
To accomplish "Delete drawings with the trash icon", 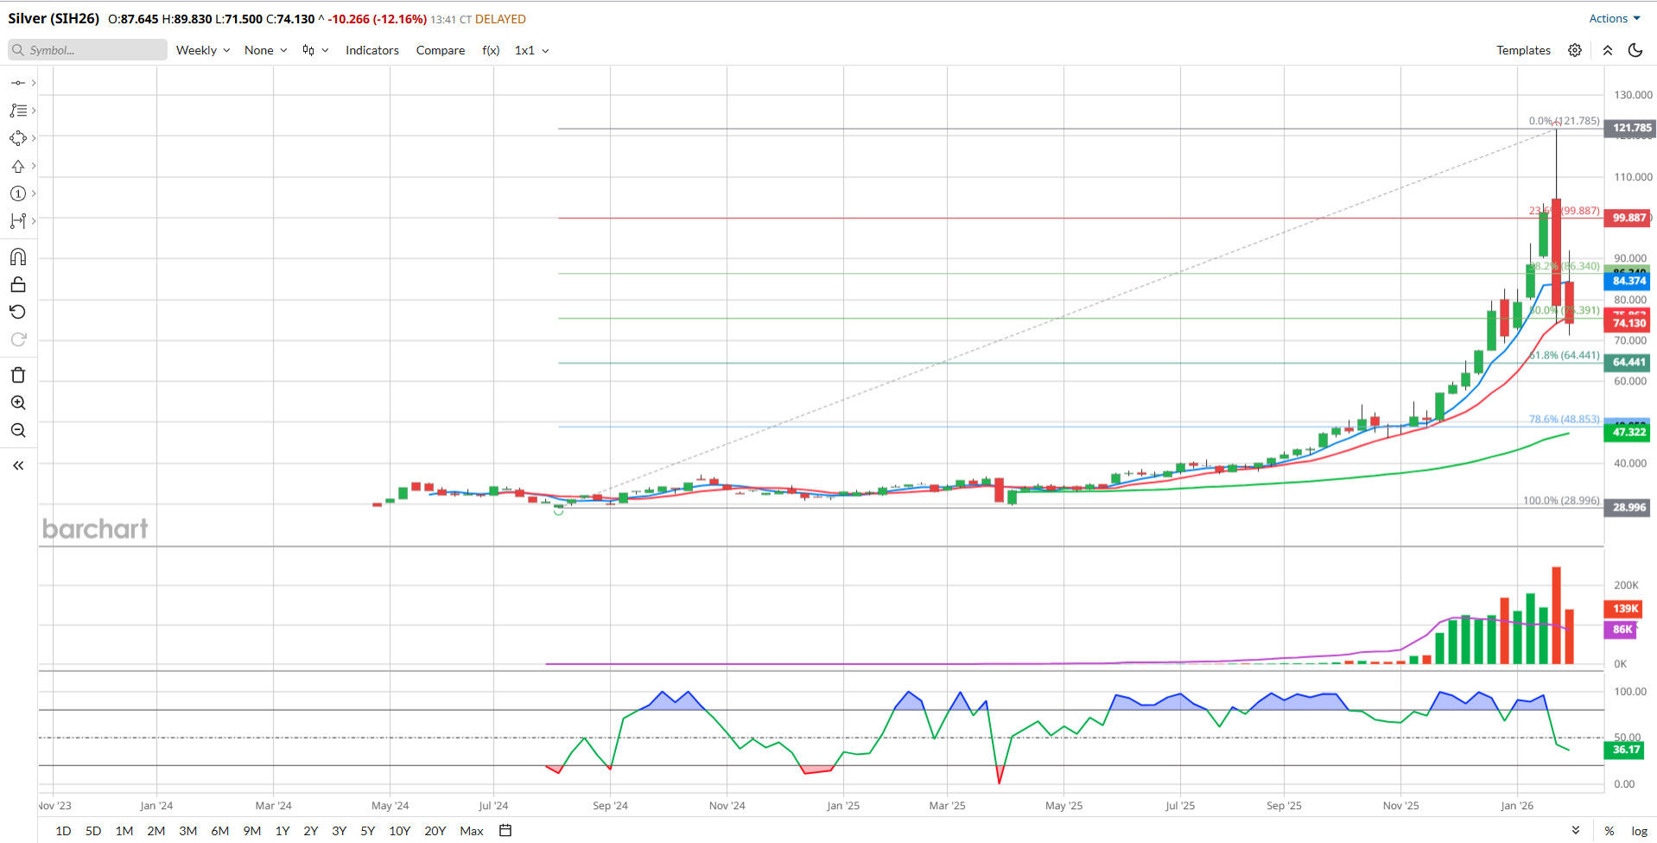I will point(18,375).
